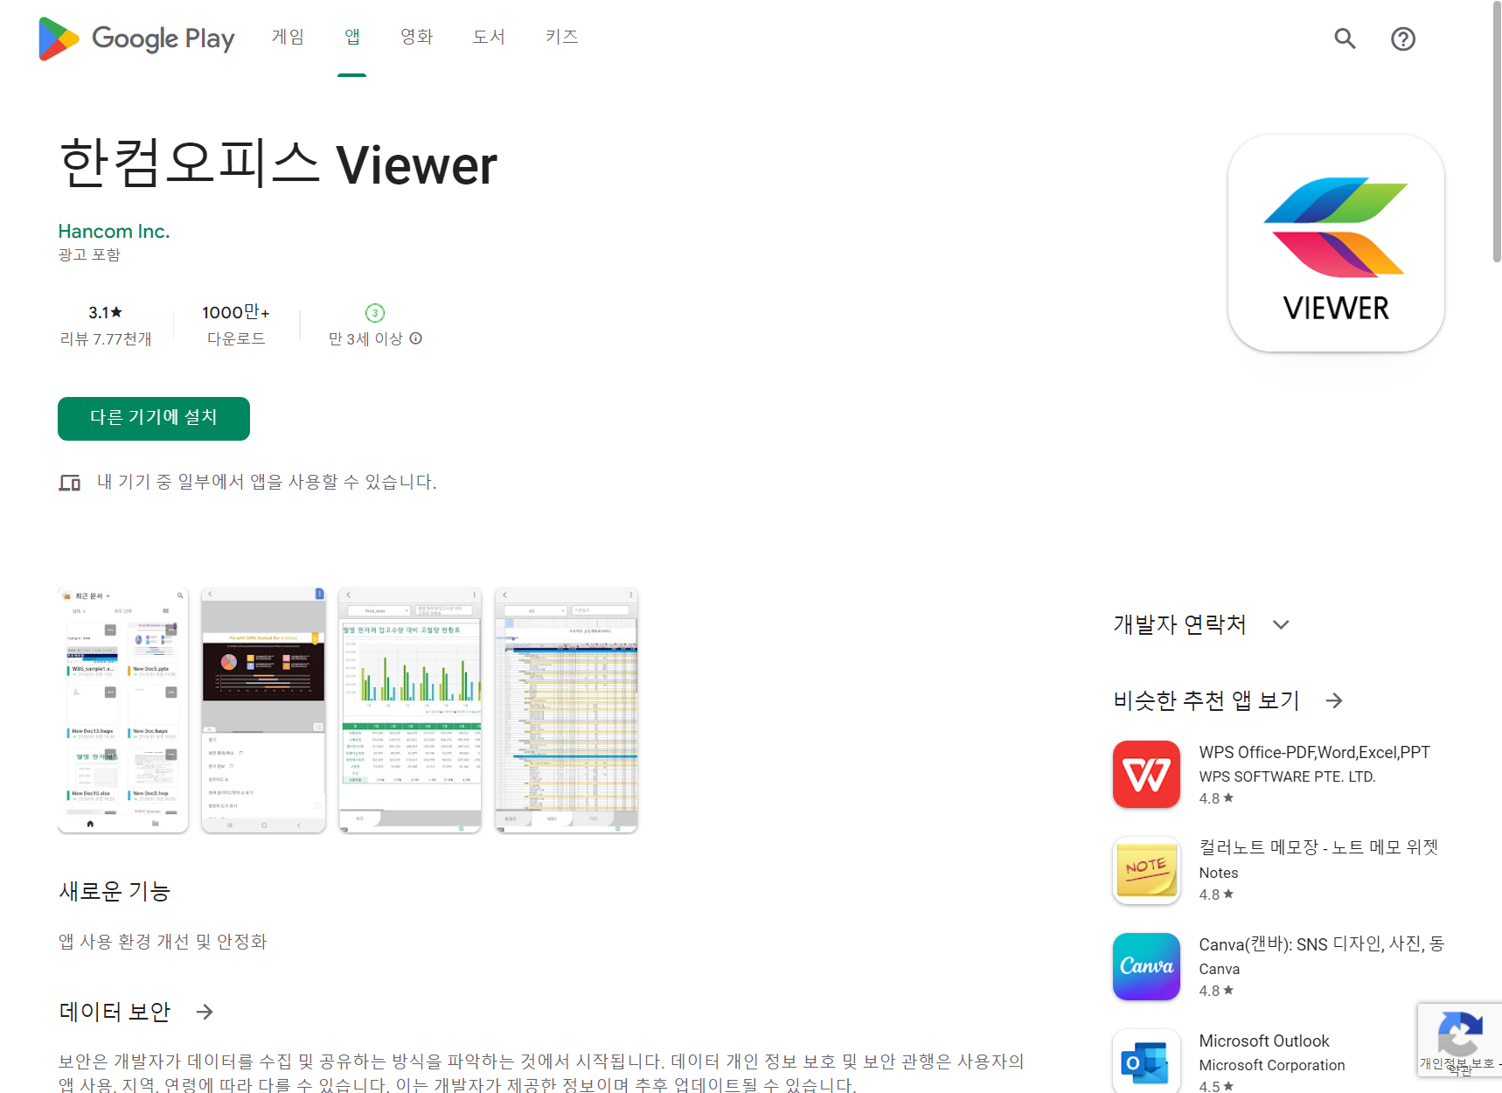Image resolution: width=1502 pixels, height=1093 pixels.
Task: Click the arrow next to 비슷한 추천 앱 보기
Action: (x=1334, y=700)
